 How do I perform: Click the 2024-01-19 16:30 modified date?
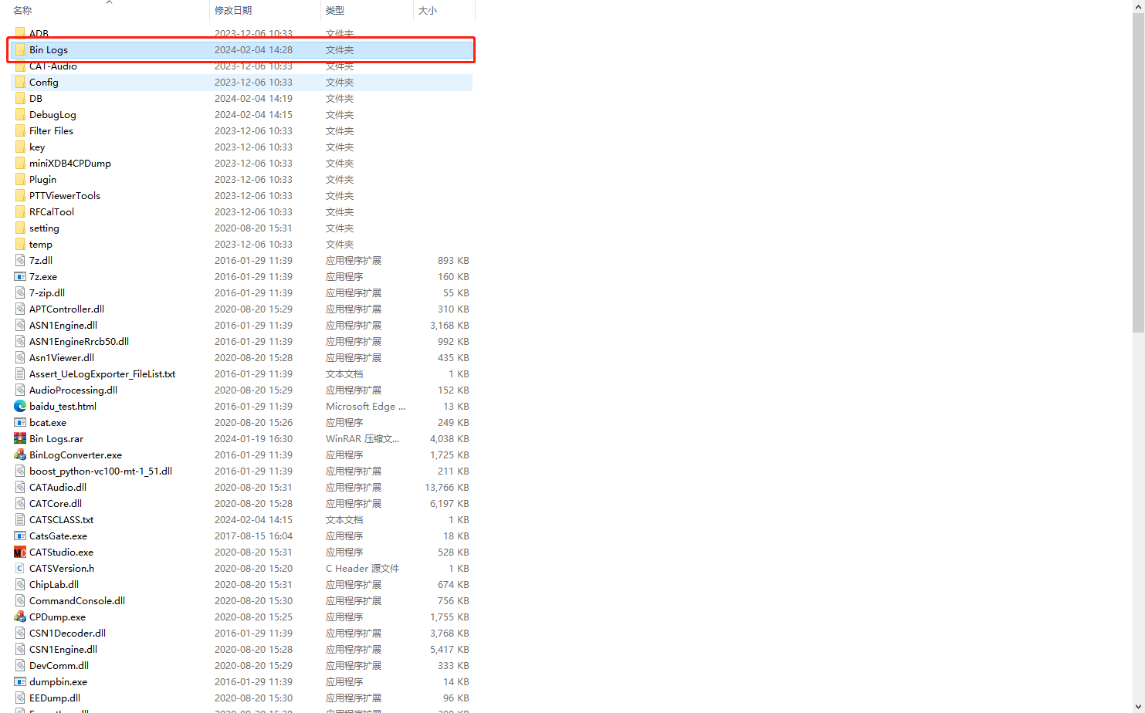253,438
